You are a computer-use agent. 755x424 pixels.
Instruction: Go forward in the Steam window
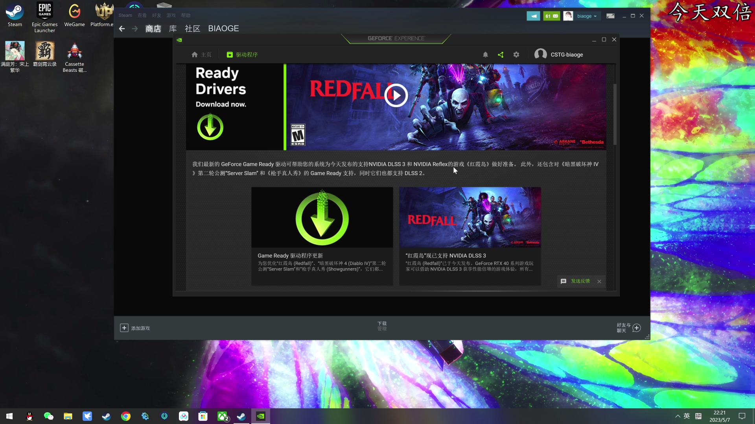click(x=135, y=29)
